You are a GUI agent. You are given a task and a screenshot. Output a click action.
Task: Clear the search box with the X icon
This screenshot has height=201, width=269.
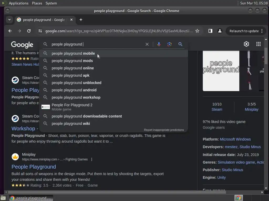pyautogui.click(x=147, y=44)
